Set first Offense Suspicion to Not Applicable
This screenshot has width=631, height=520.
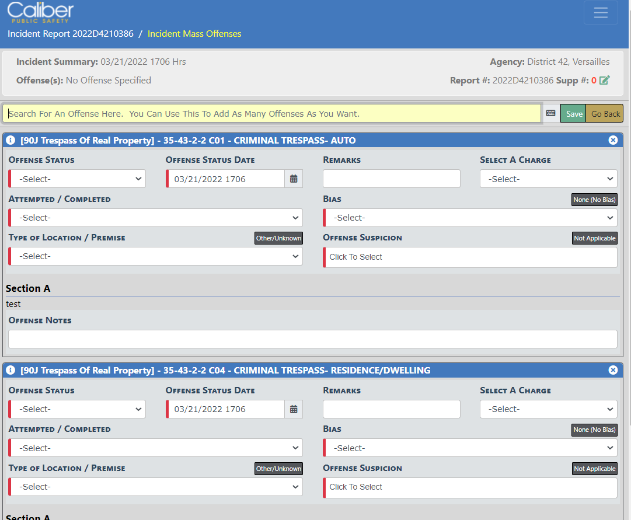594,238
